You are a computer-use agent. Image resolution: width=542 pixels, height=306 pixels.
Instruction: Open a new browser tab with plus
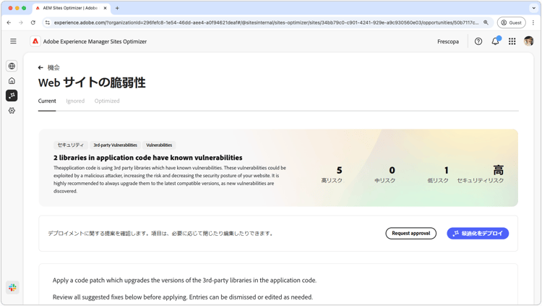click(x=117, y=8)
